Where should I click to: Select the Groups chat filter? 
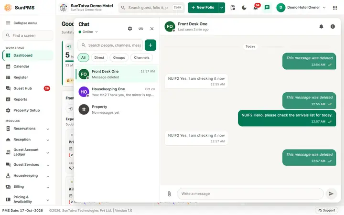pyautogui.click(x=119, y=58)
